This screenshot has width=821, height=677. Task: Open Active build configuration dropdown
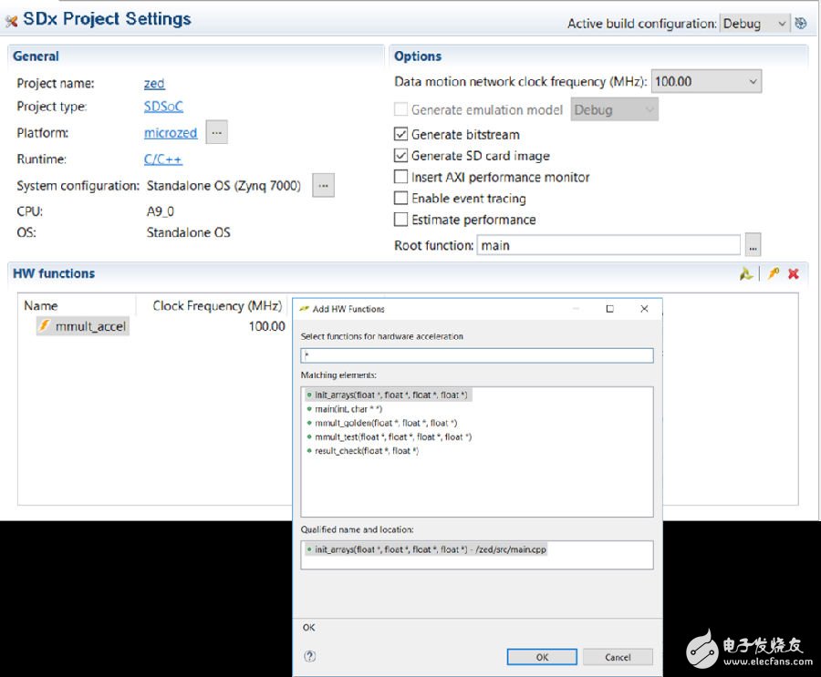click(x=754, y=24)
